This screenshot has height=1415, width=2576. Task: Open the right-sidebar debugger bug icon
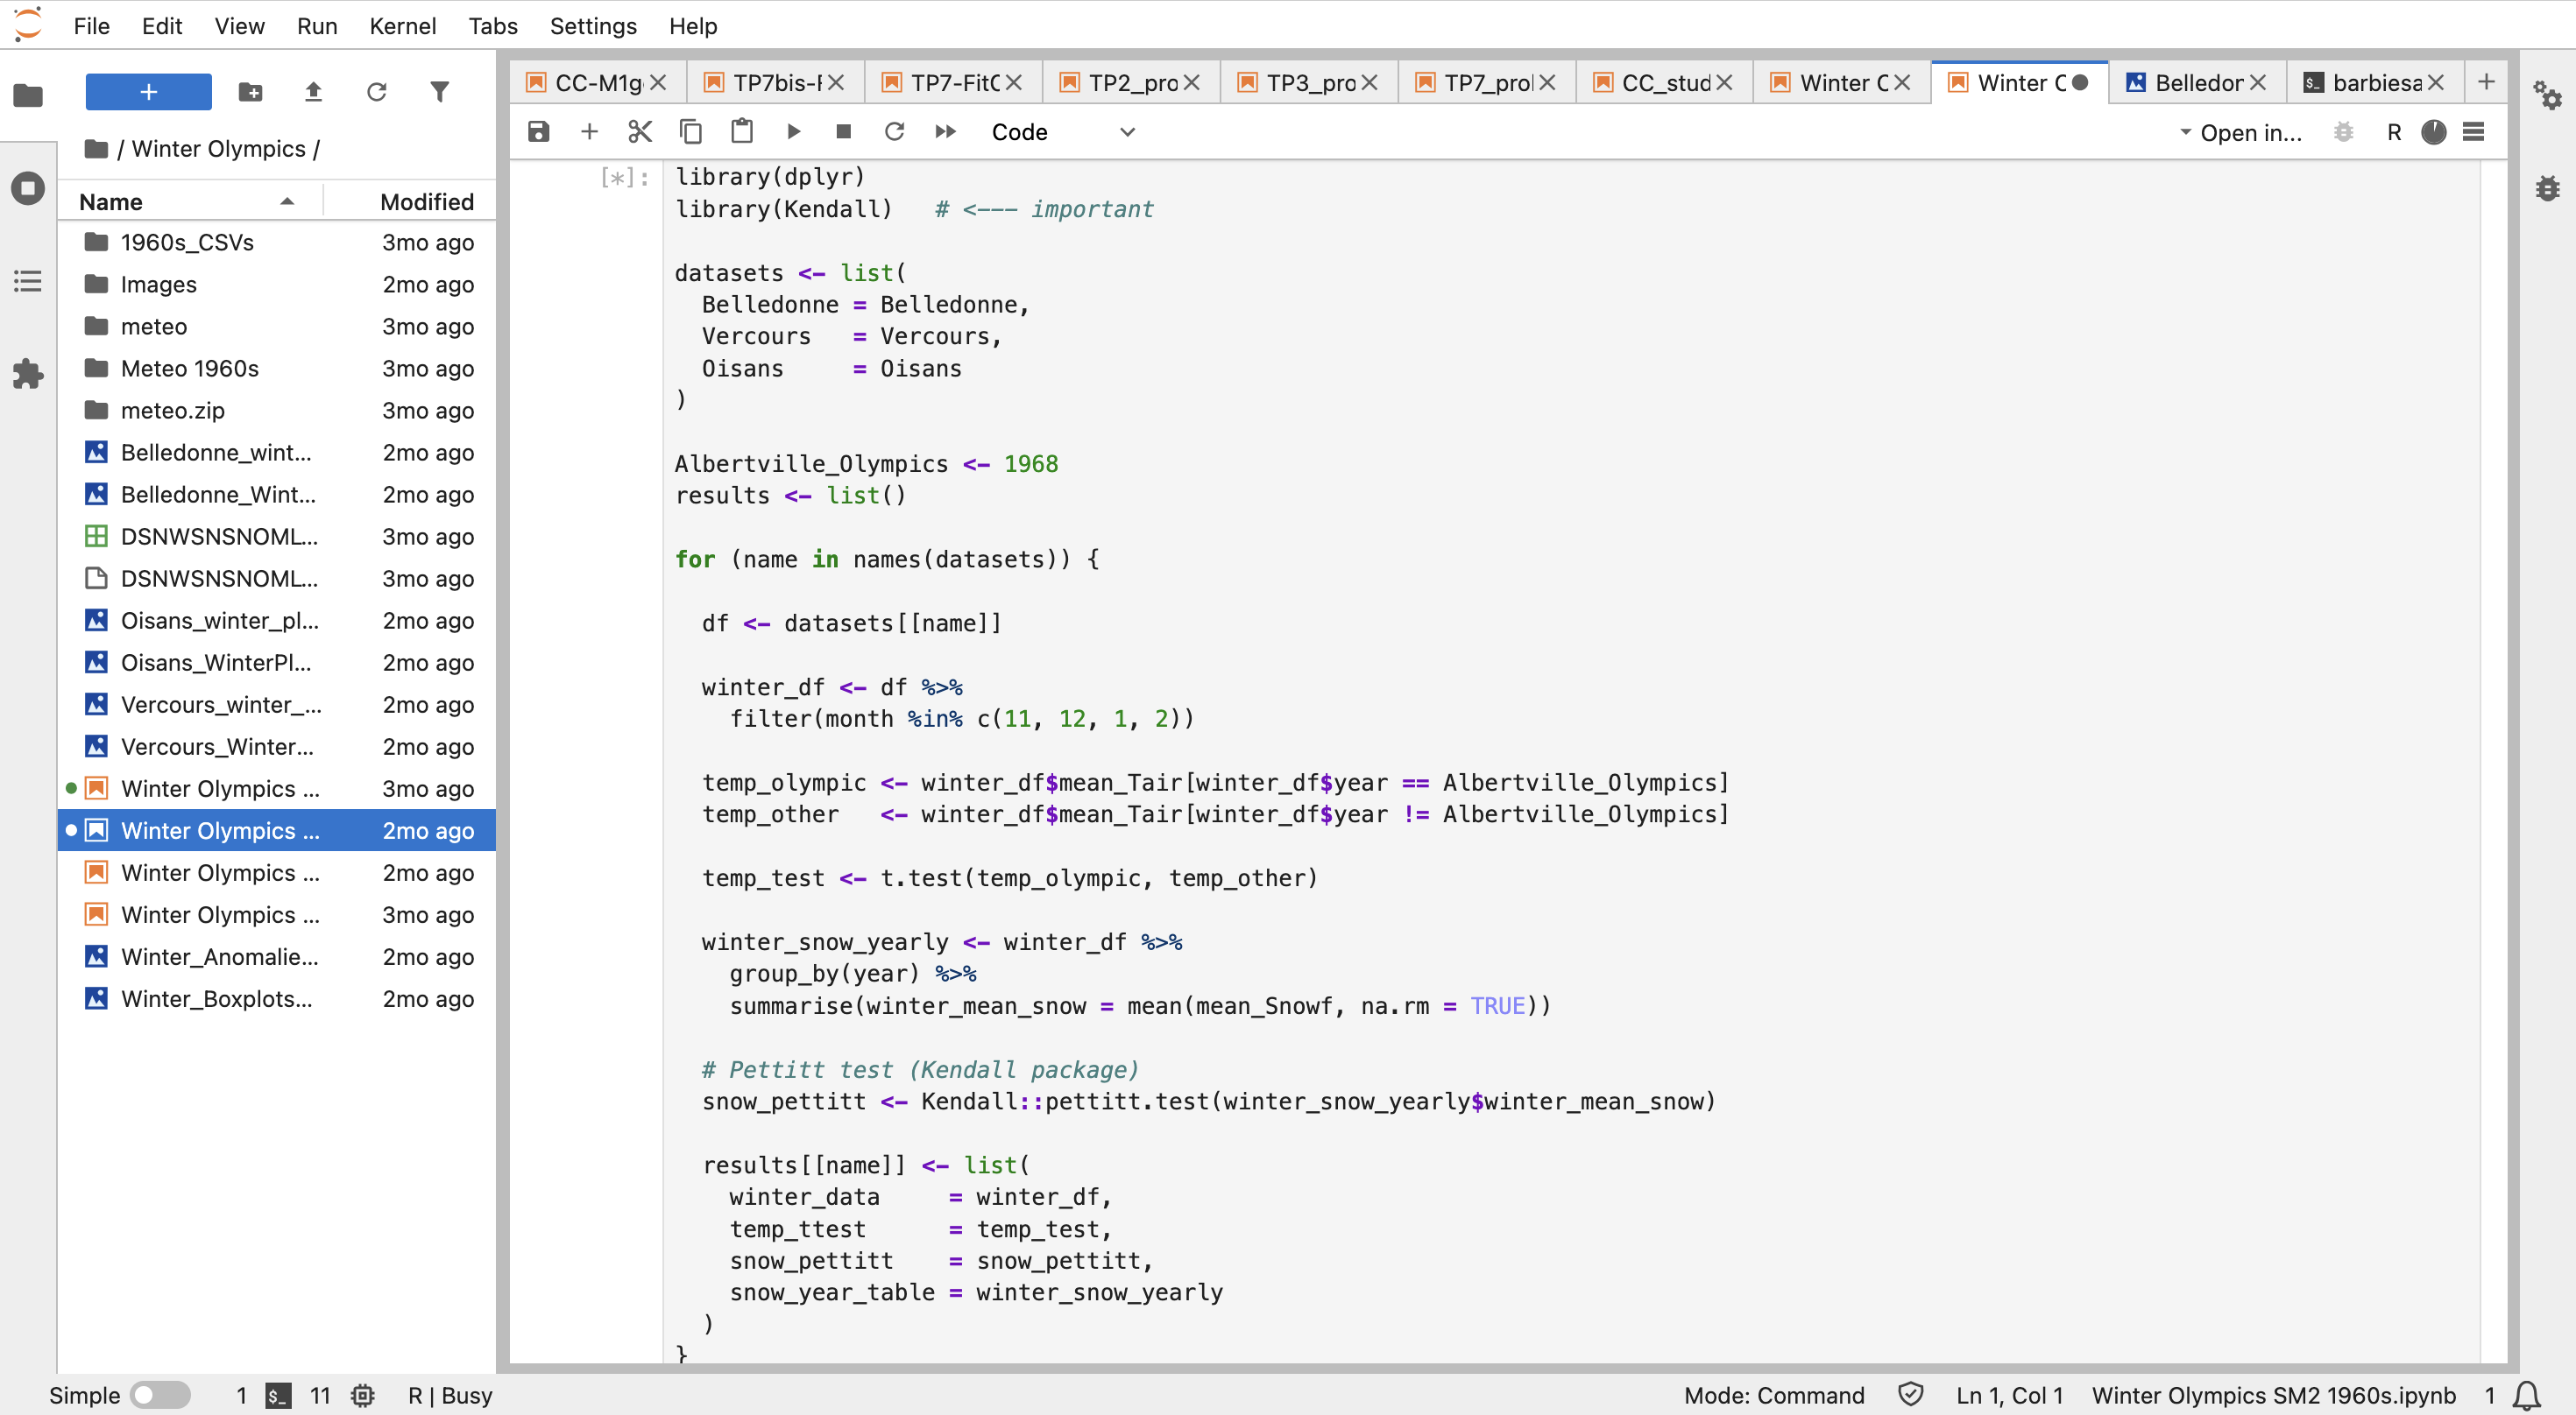point(2547,188)
